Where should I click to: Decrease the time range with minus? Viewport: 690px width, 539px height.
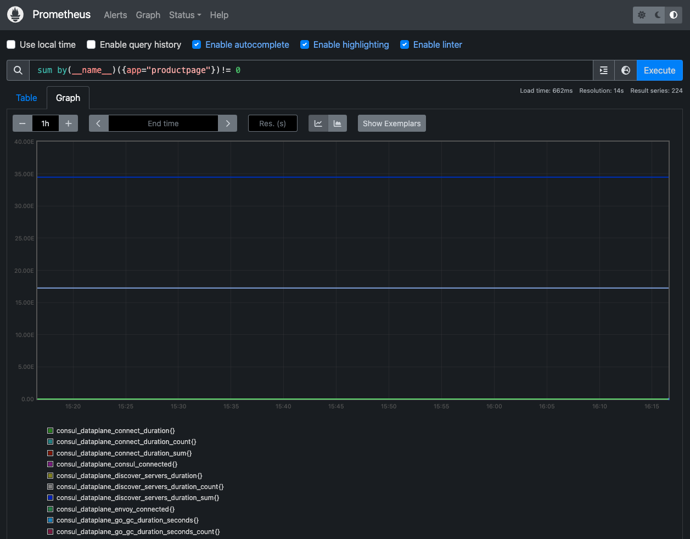click(23, 123)
